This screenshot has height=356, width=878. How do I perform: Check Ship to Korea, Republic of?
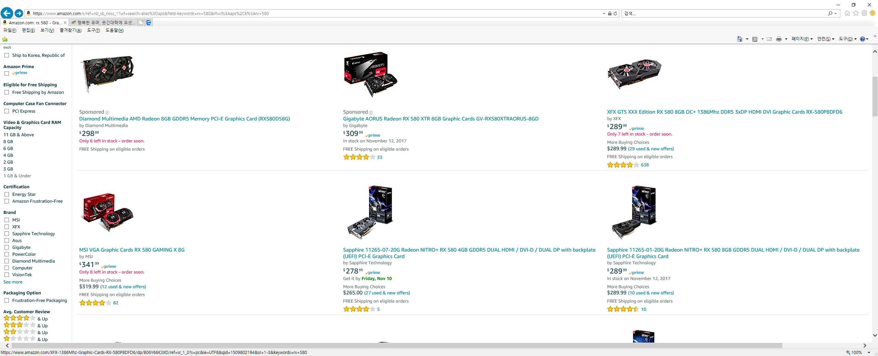click(7, 55)
